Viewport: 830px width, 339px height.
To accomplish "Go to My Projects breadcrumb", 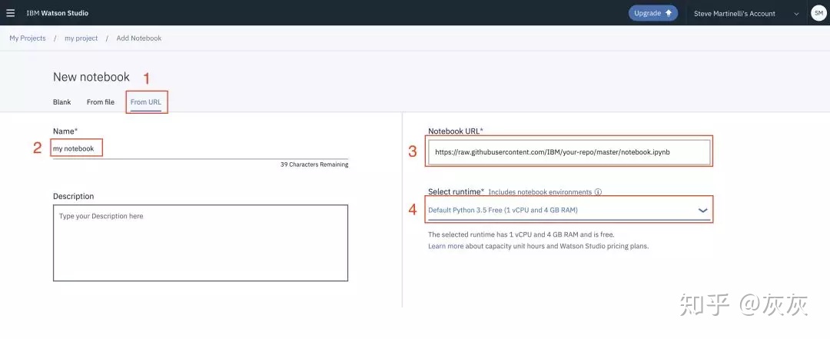I will click(28, 38).
